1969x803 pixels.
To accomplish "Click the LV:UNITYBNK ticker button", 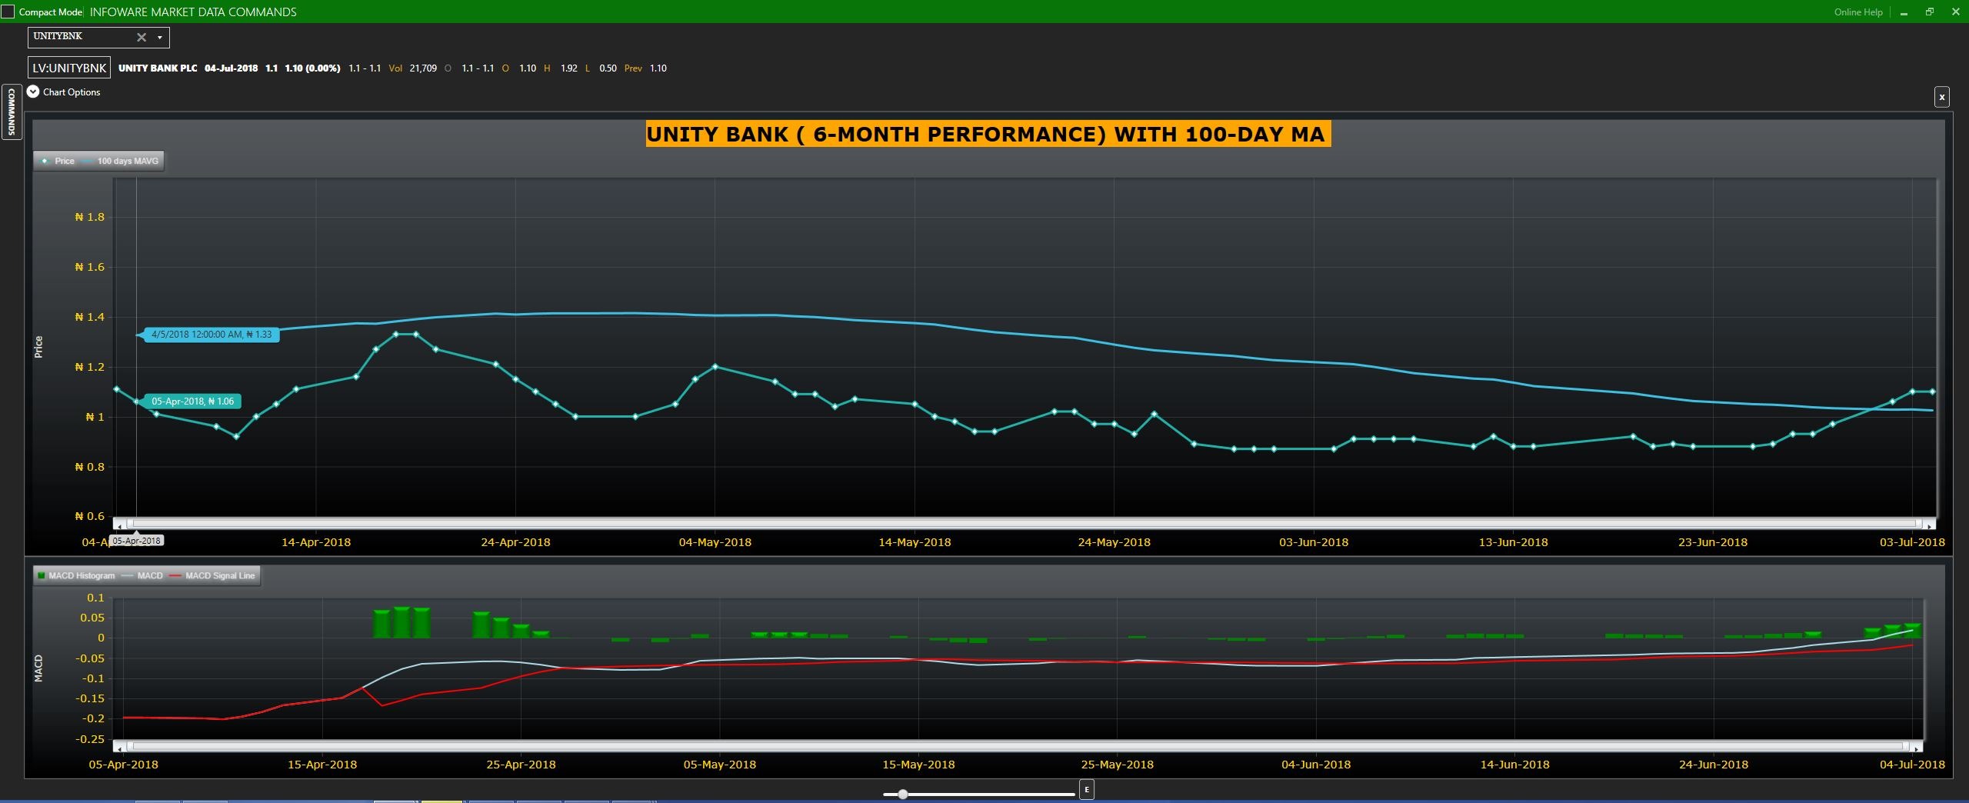I will [69, 68].
